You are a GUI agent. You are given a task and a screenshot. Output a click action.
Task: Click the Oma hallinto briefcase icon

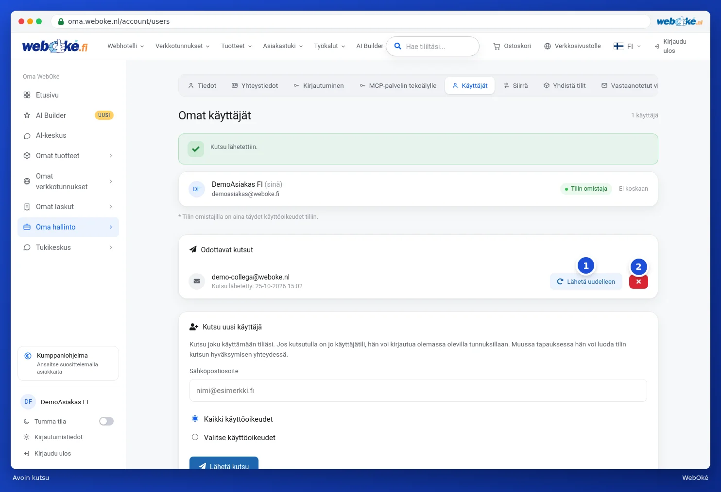[27, 227]
